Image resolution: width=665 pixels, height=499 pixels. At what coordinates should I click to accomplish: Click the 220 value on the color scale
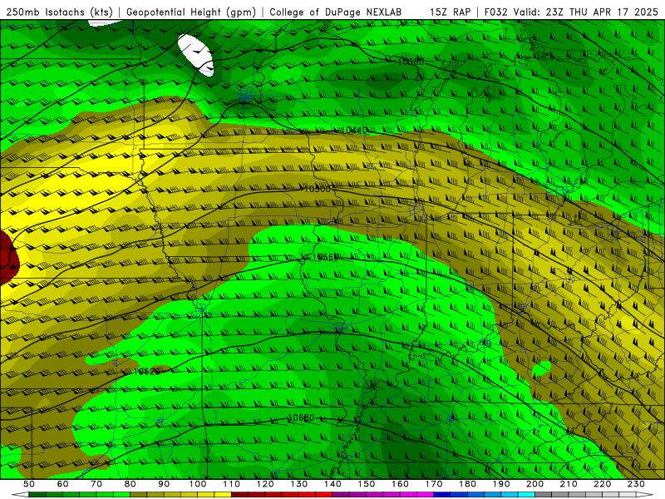point(602,484)
